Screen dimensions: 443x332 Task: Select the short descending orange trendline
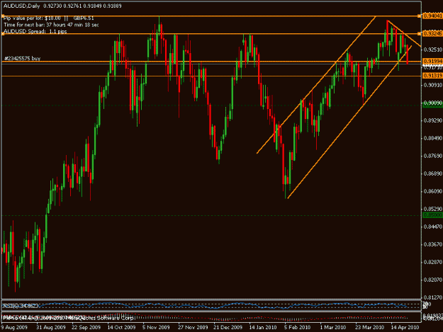pos(404,33)
